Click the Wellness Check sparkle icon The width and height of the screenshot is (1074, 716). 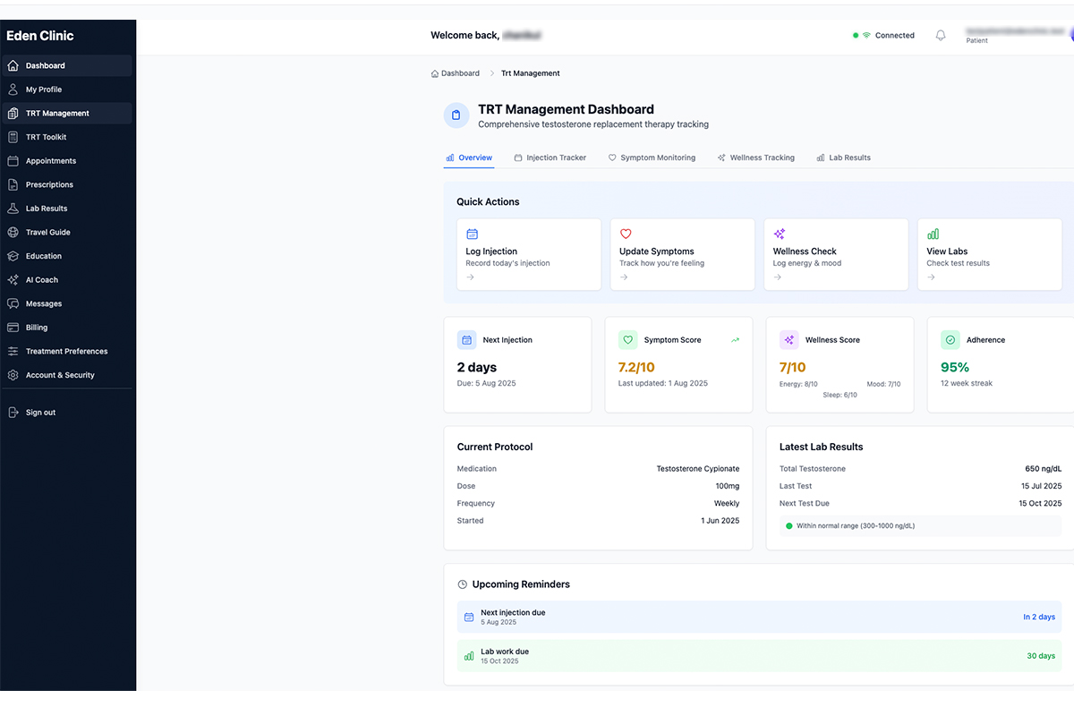click(x=780, y=234)
